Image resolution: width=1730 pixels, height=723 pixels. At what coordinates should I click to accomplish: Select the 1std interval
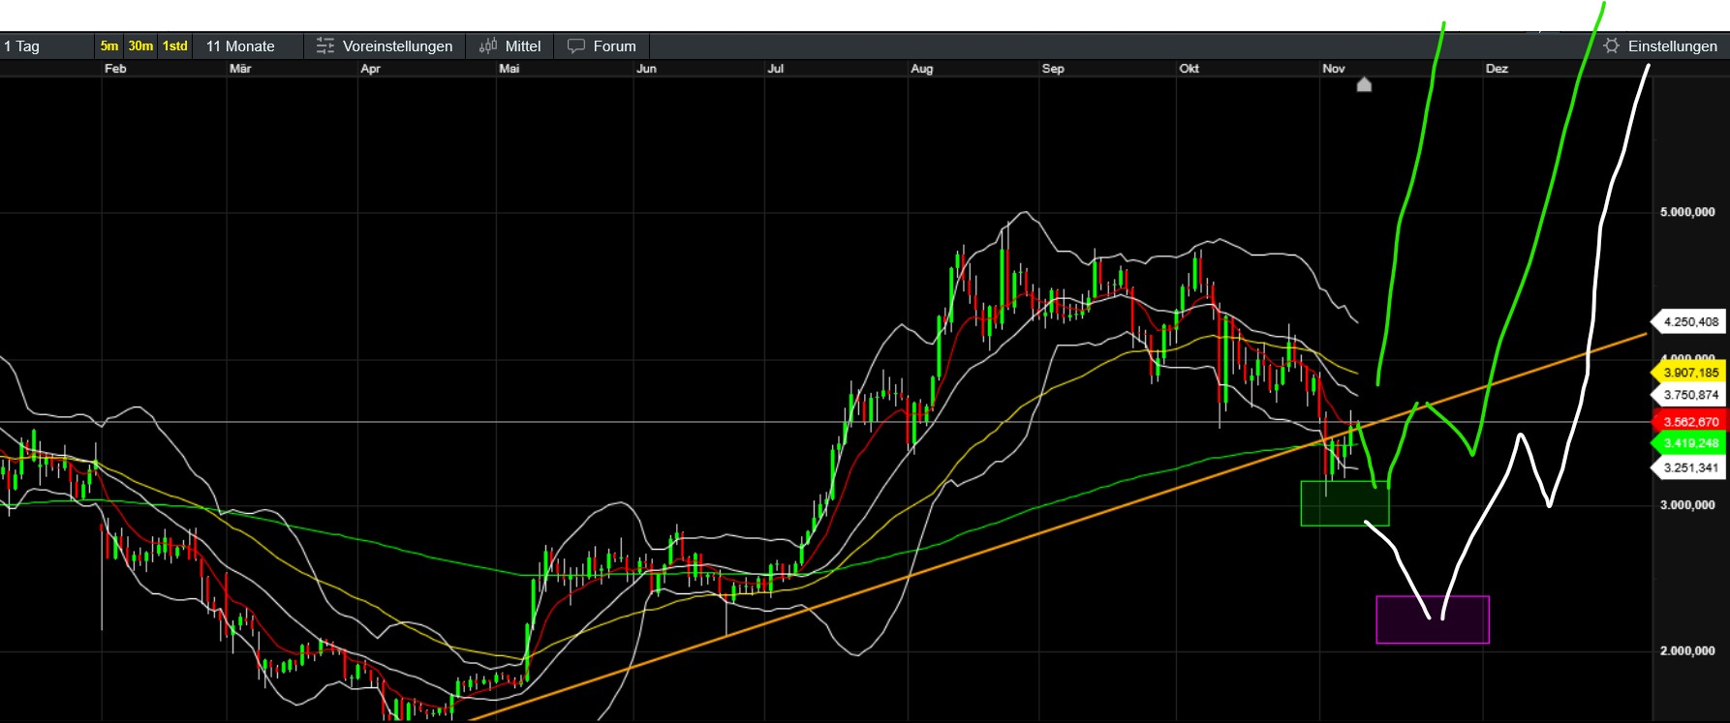click(x=175, y=45)
